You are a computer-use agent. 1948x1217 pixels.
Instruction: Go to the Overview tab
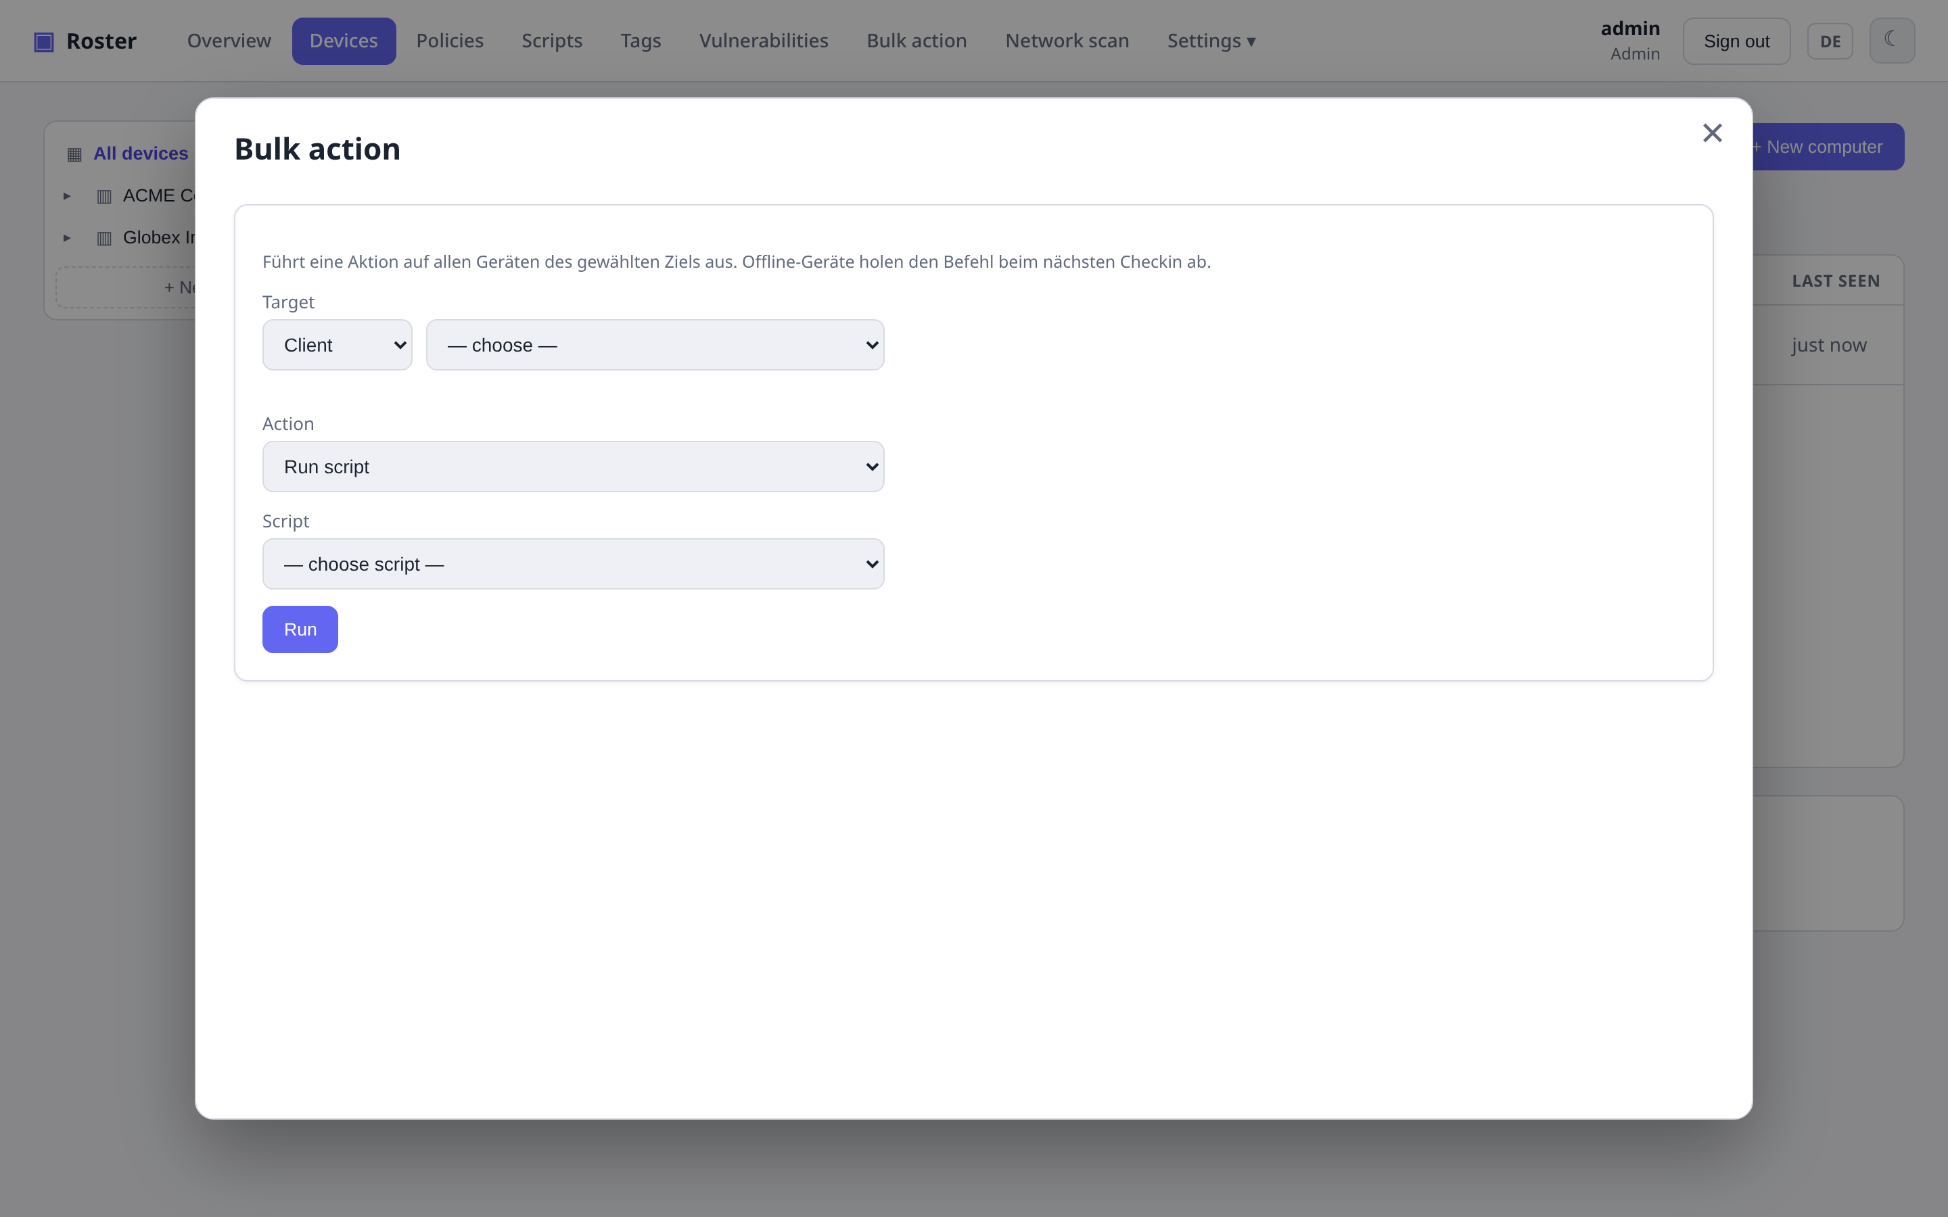(229, 41)
